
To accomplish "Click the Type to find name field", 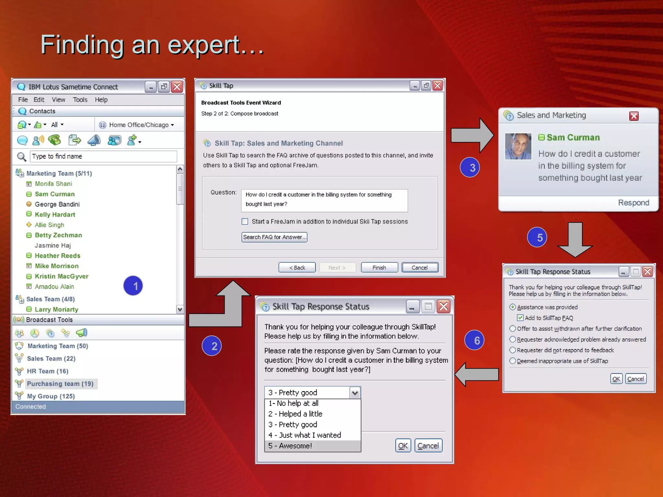I will (x=104, y=156).
